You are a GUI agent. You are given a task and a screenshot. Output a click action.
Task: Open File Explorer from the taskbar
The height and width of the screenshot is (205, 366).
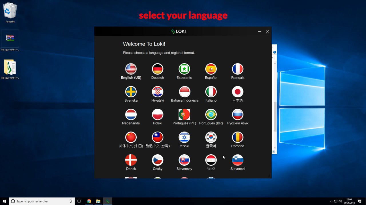click(98, 201)
